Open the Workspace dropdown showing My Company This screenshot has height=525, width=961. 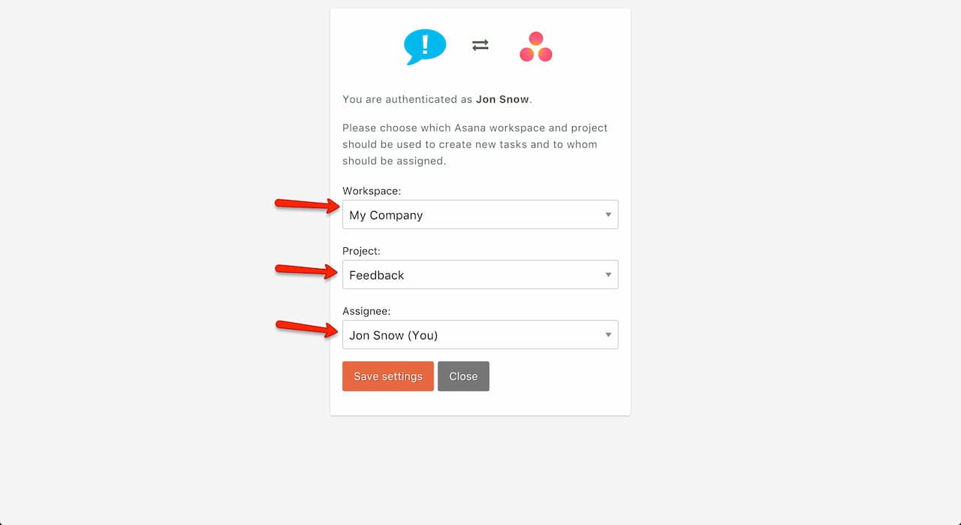(473, 215)
